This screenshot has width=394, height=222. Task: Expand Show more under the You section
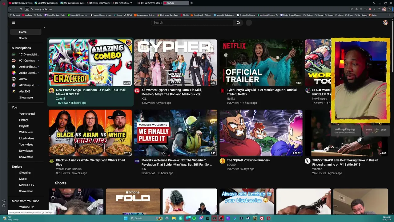click(26, 157)
